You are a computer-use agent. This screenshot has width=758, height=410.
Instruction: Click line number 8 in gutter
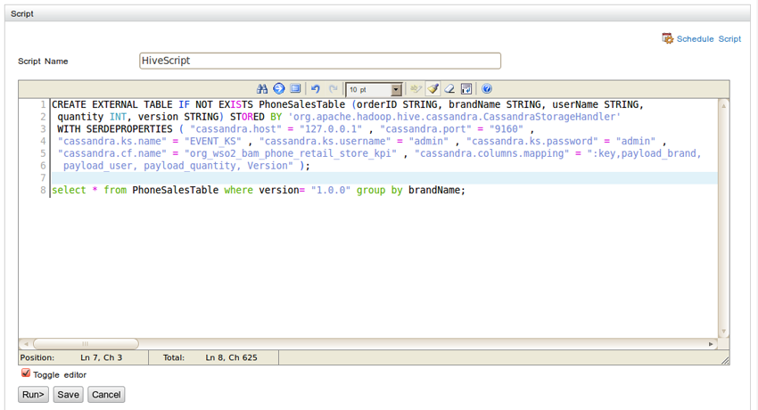pos(43,190)
